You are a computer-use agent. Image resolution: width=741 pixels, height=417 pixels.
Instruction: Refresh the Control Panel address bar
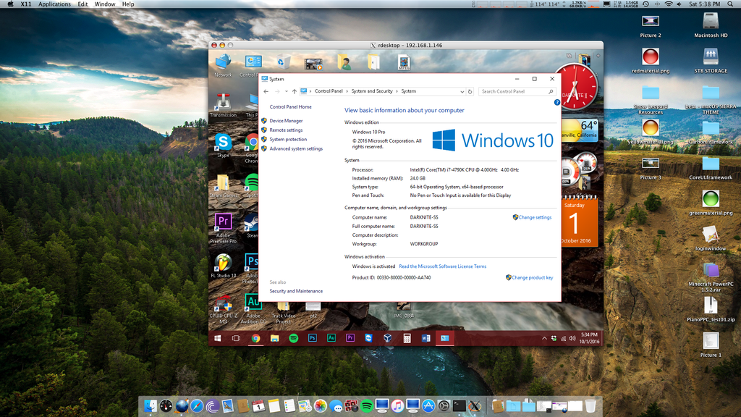click(x=470, y=91)
